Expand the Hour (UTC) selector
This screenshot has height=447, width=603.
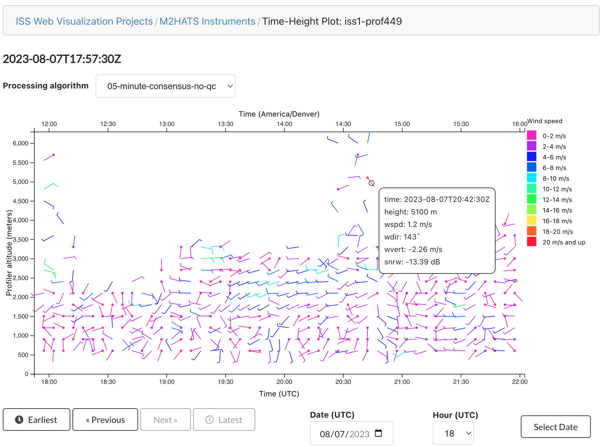coord(453,433)
